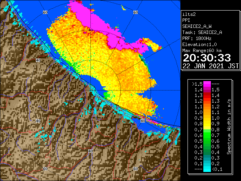Pick the magenta top band of the color scale
Image resolution: width=241 pixels, height=181 pixels.
pyautogui.click(x=207, y=84)
